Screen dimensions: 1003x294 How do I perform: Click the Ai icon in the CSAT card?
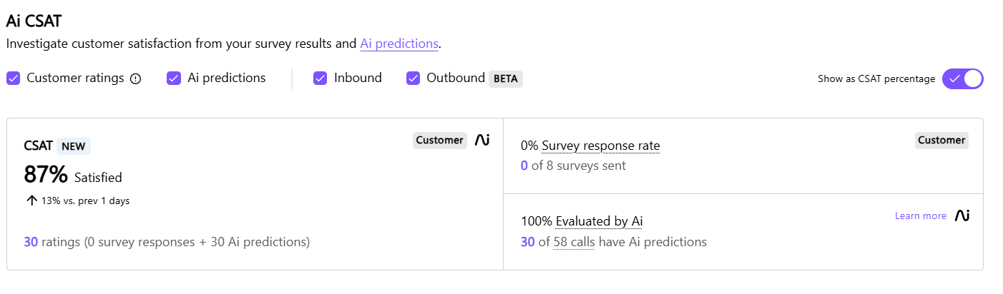coord(482,140)
